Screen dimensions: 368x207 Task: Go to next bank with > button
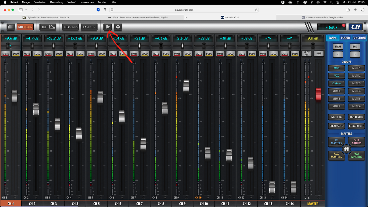[355, 54]
